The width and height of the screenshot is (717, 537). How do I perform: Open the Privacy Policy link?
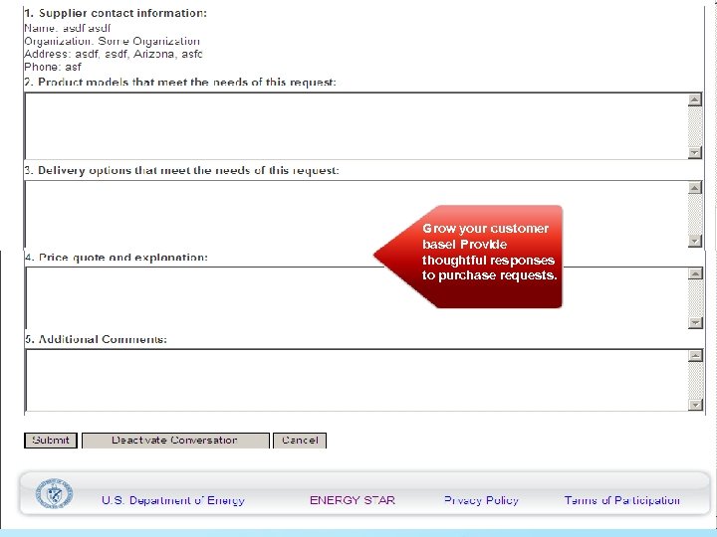point(481,500)
